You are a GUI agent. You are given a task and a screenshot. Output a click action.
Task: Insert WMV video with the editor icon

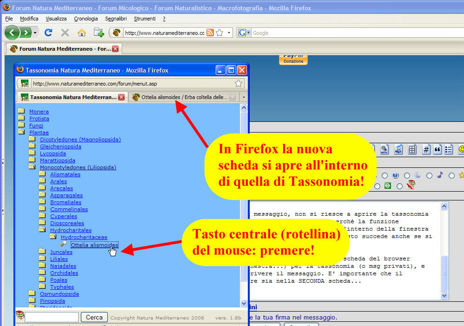384,149
